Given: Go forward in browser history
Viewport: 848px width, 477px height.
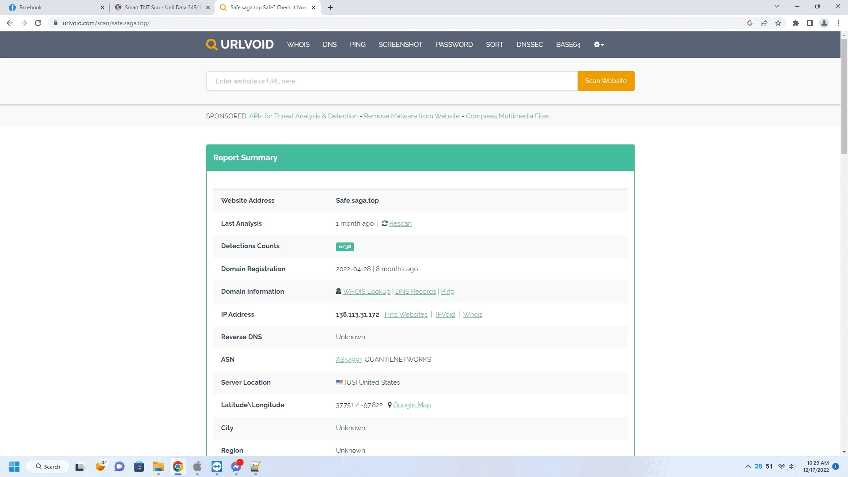Looking at the screenshot, I should pyautogui.click(x=24, y=23).
